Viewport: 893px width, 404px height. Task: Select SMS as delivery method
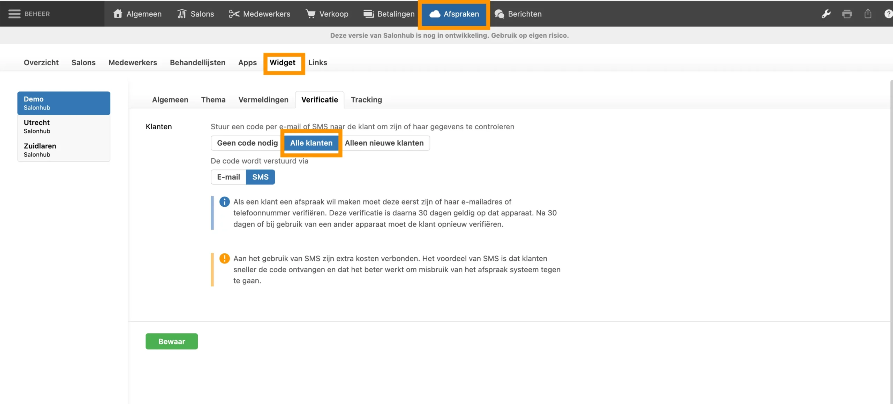click(260, 177)
